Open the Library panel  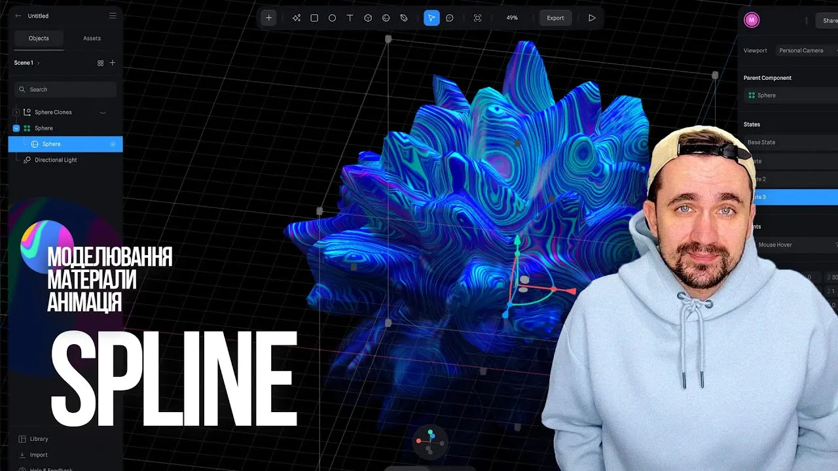(x=34, y=439)
